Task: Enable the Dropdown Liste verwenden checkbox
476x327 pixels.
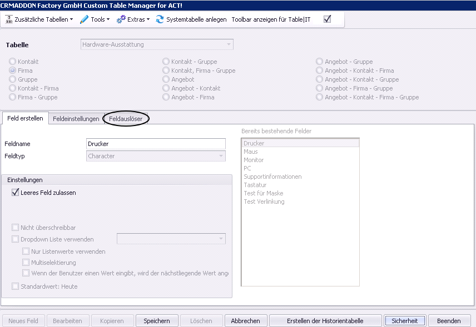Action: (15, 239)
